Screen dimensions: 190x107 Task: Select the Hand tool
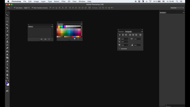point(7,75)
